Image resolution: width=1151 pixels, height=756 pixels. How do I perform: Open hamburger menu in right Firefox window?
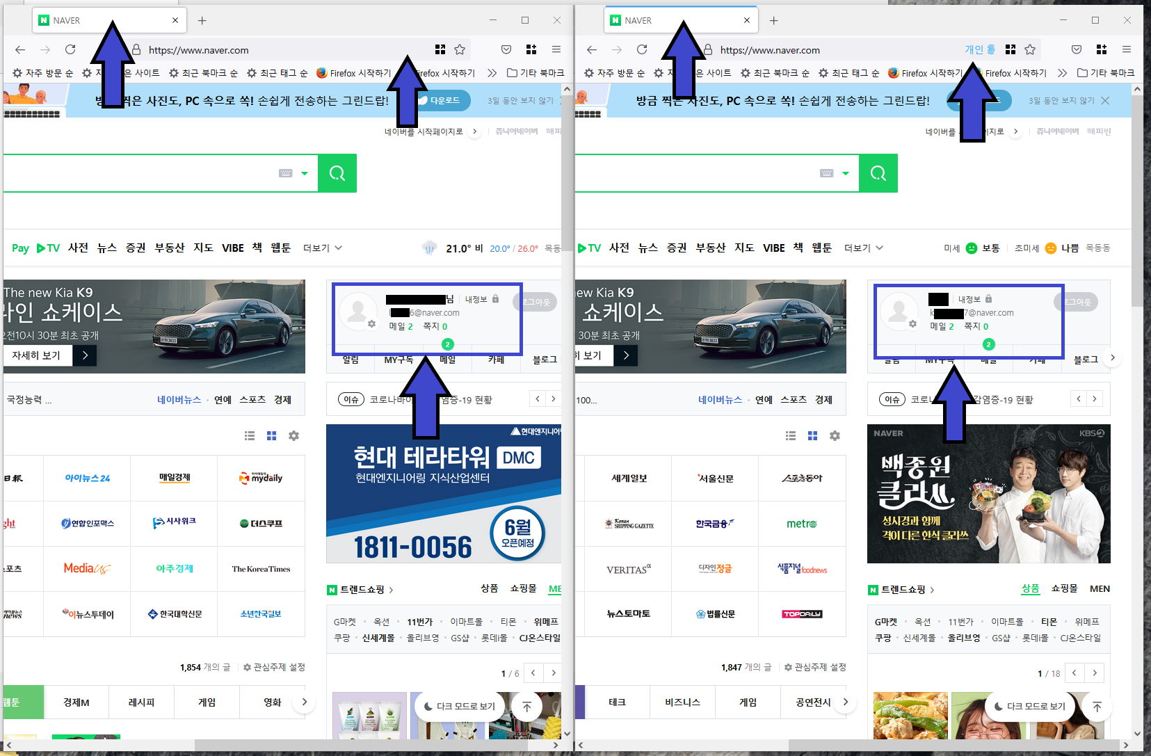pos(1127,49)
